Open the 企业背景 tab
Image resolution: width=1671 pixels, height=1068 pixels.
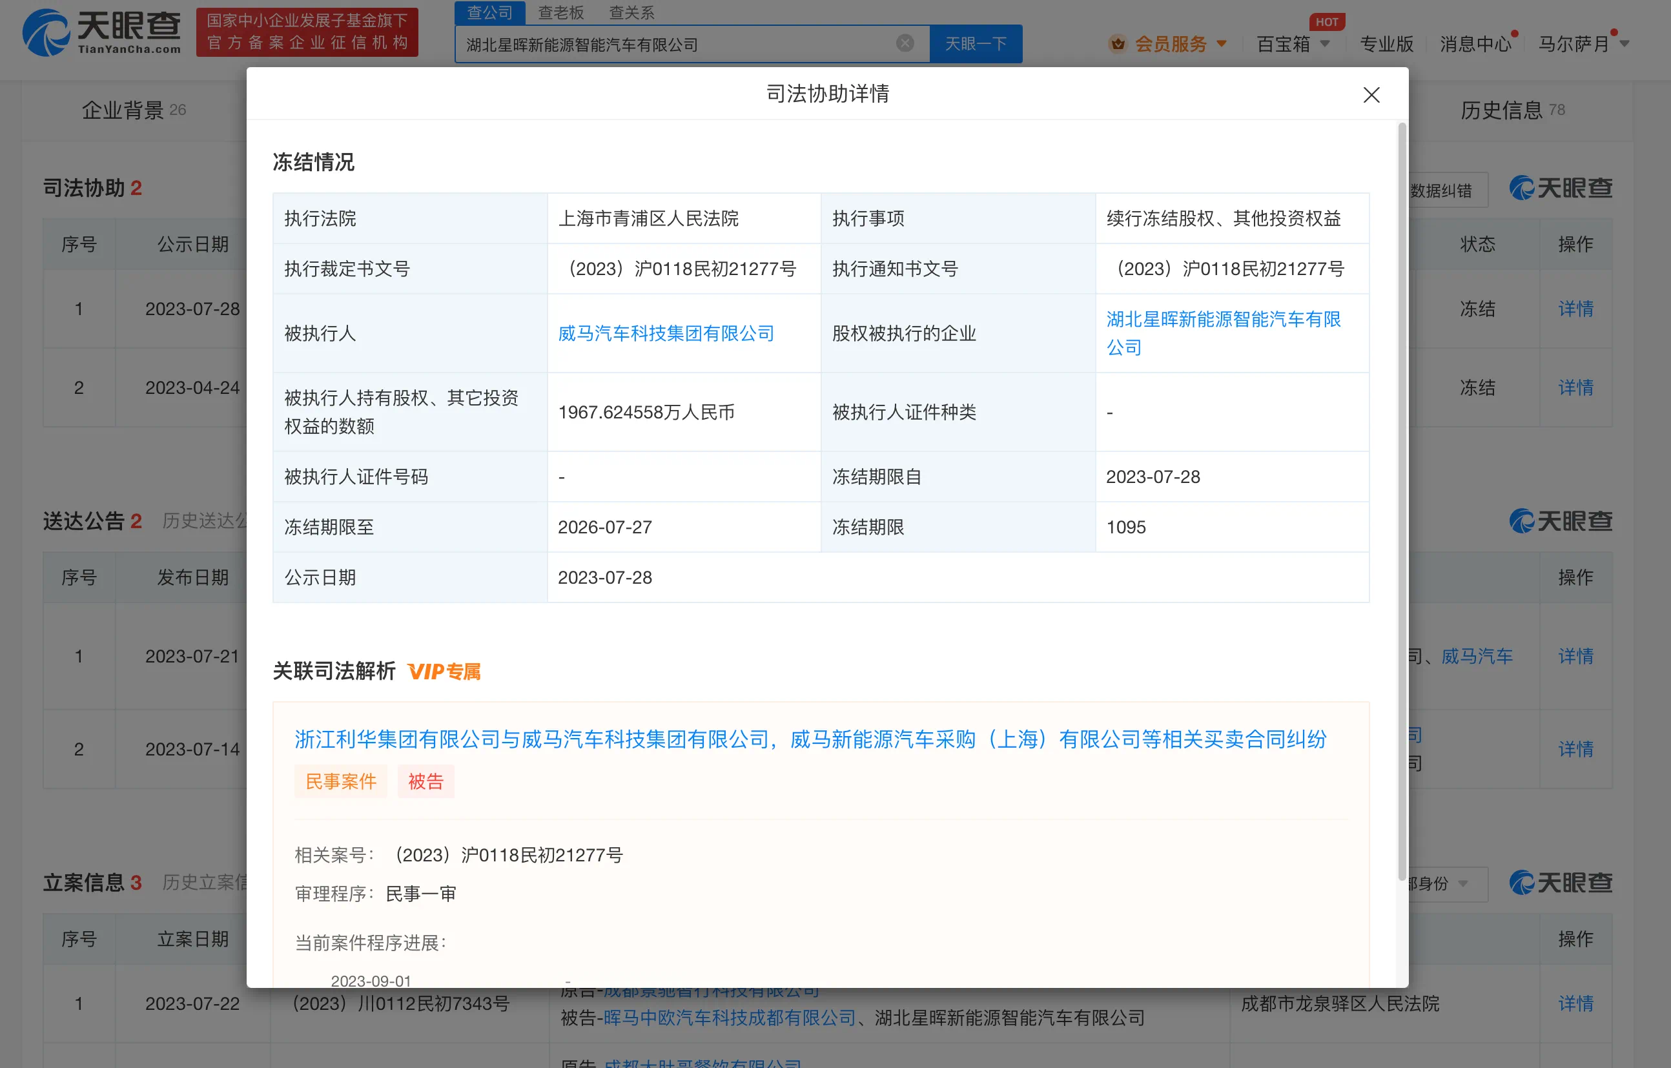click(x=134, y=110)
